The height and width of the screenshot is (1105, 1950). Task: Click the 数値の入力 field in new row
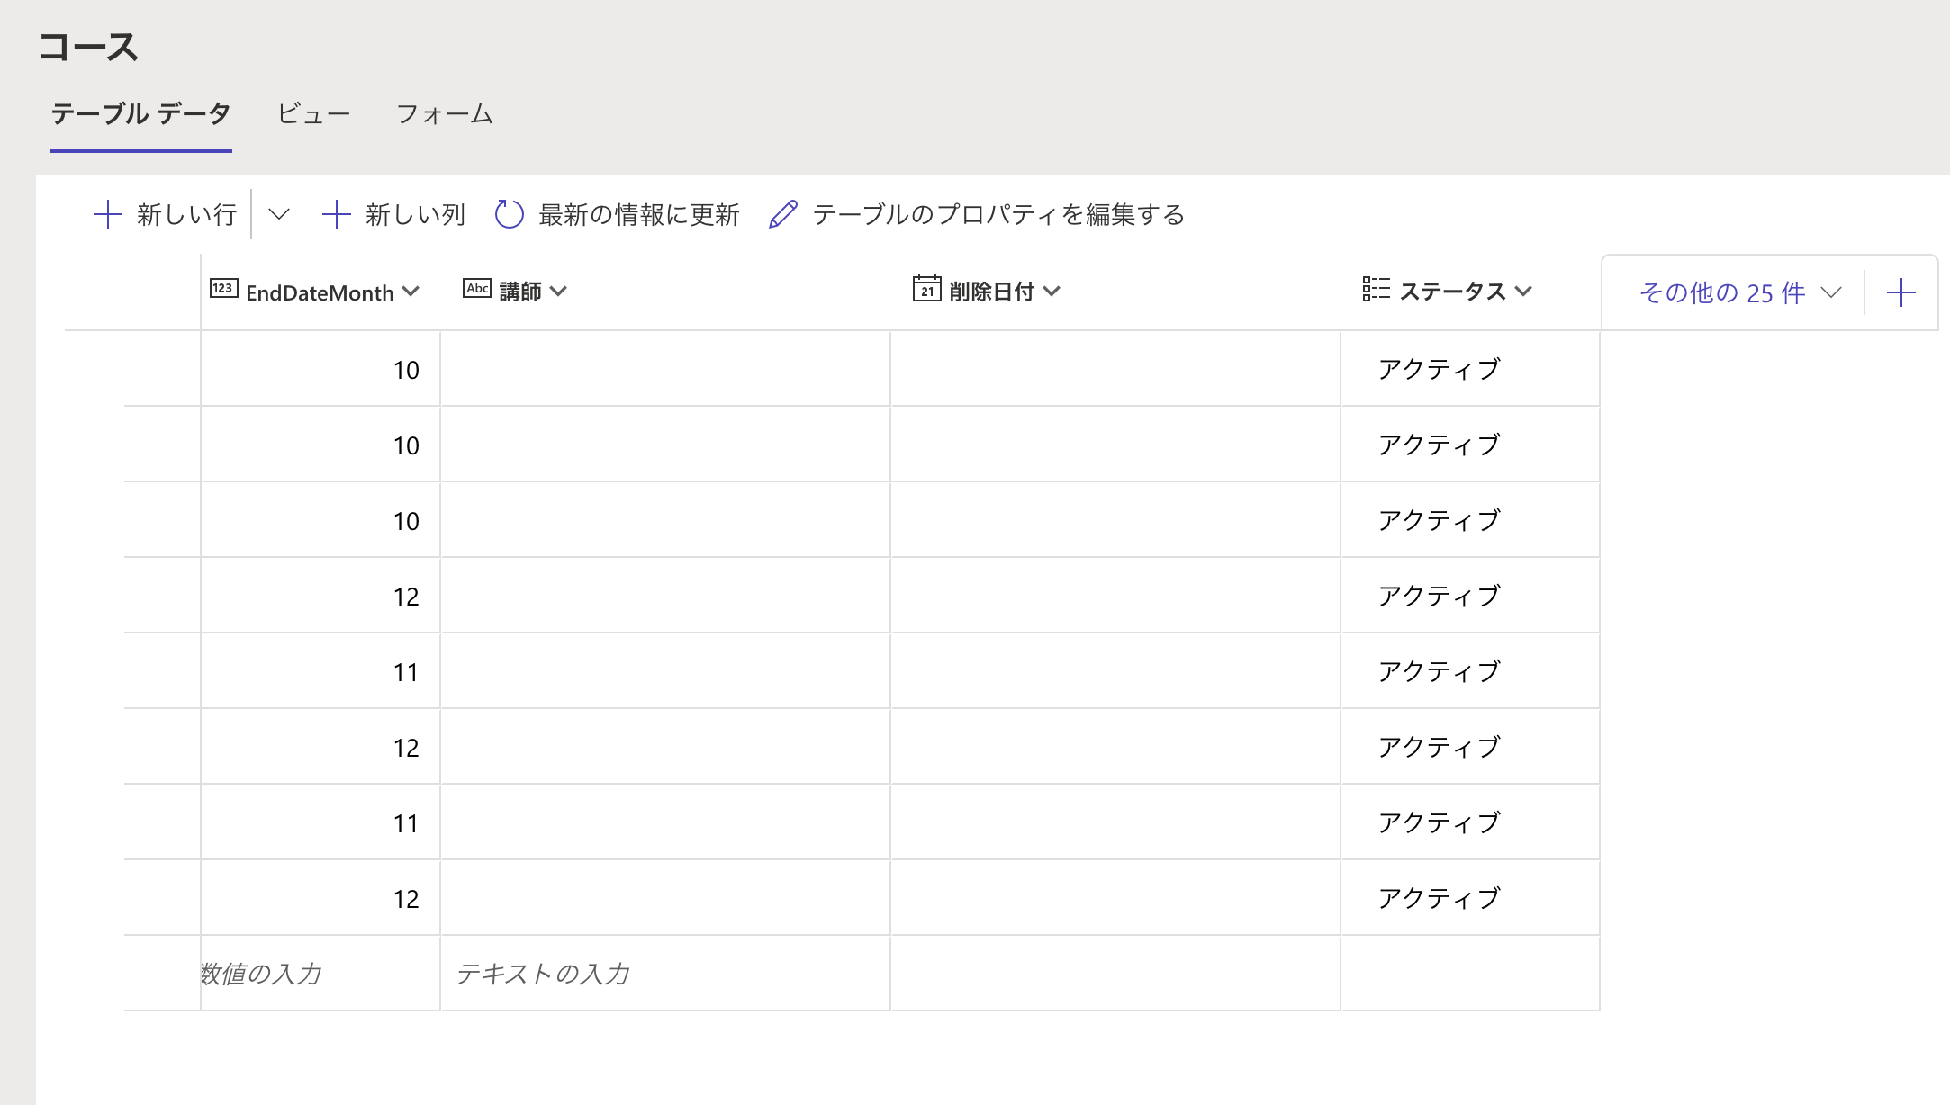click(x=319, y=974)
